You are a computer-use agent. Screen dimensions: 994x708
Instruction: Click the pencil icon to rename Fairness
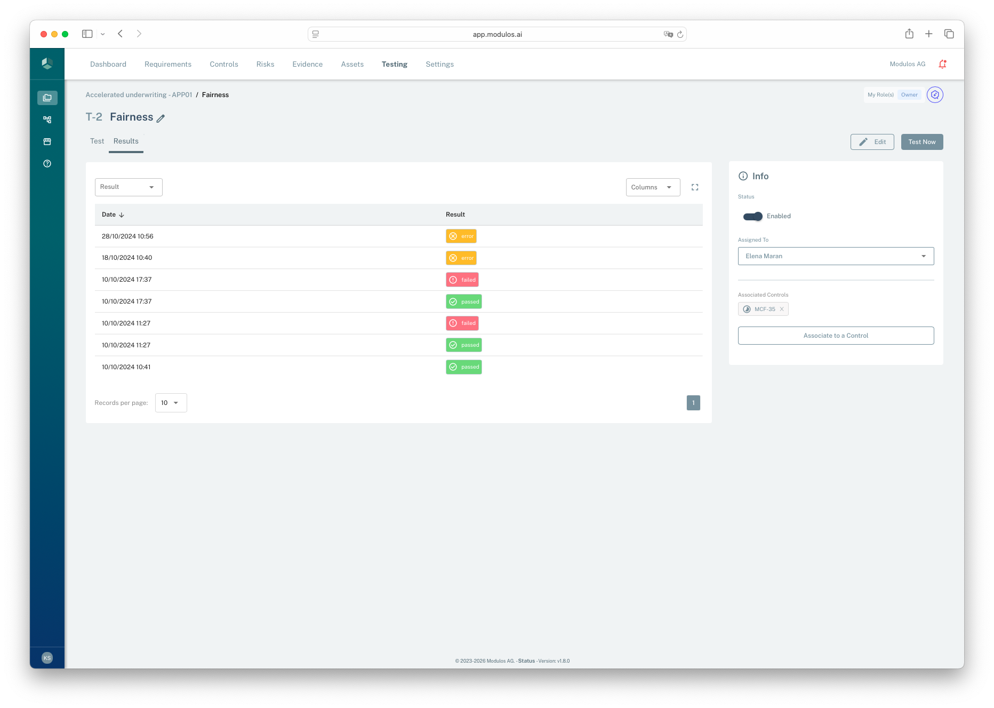[161, 118]
